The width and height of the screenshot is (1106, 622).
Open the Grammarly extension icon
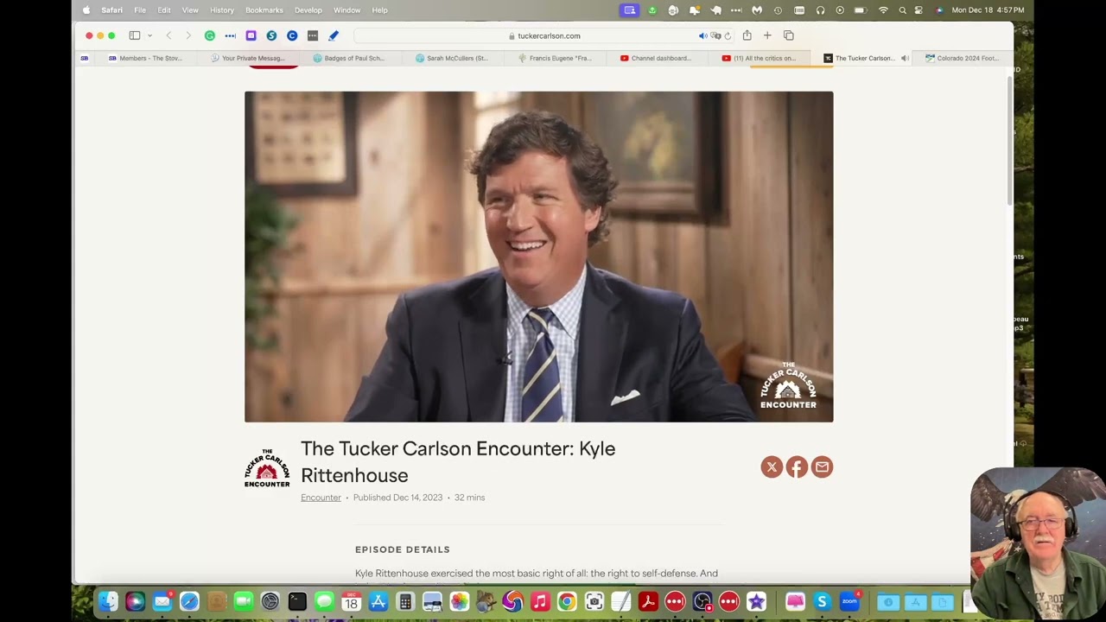coord(210,35)
